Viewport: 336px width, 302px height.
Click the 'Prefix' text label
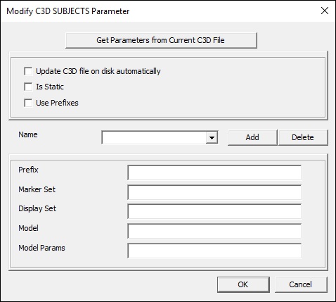coord(28,170)
